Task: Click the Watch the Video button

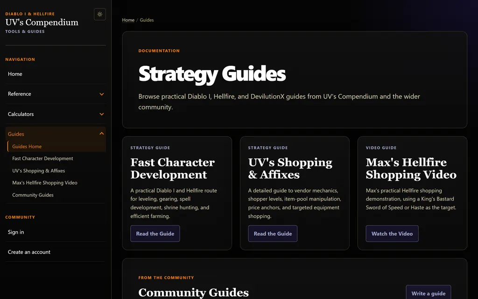Action: pos(392,234)
